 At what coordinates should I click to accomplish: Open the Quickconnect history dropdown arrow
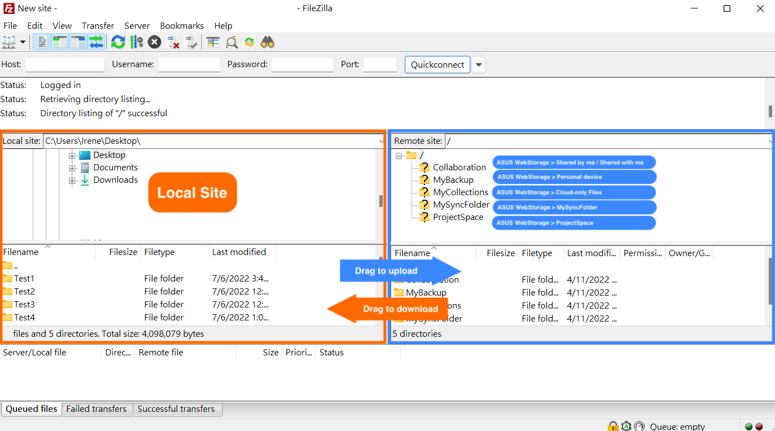[x=478, y=64]
